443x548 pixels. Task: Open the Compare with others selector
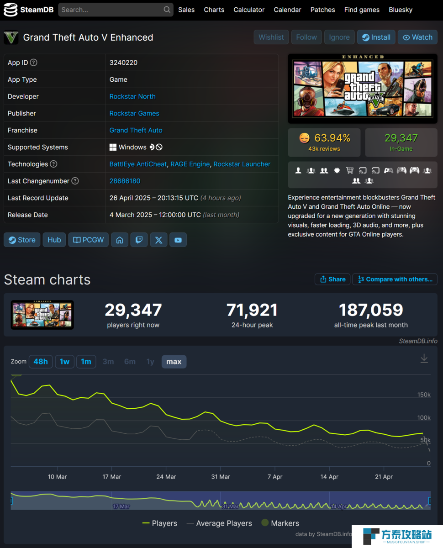(x=395, y=279)
